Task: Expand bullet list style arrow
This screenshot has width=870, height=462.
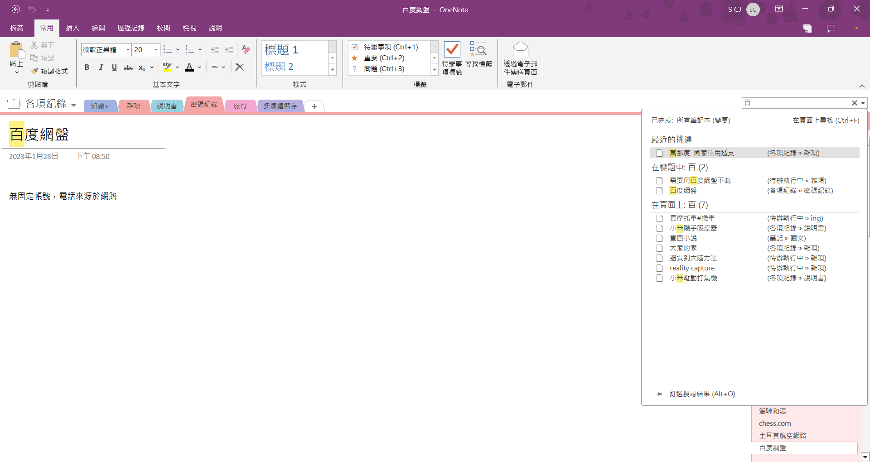Action: pyautogui.click(x=178, y=49)
